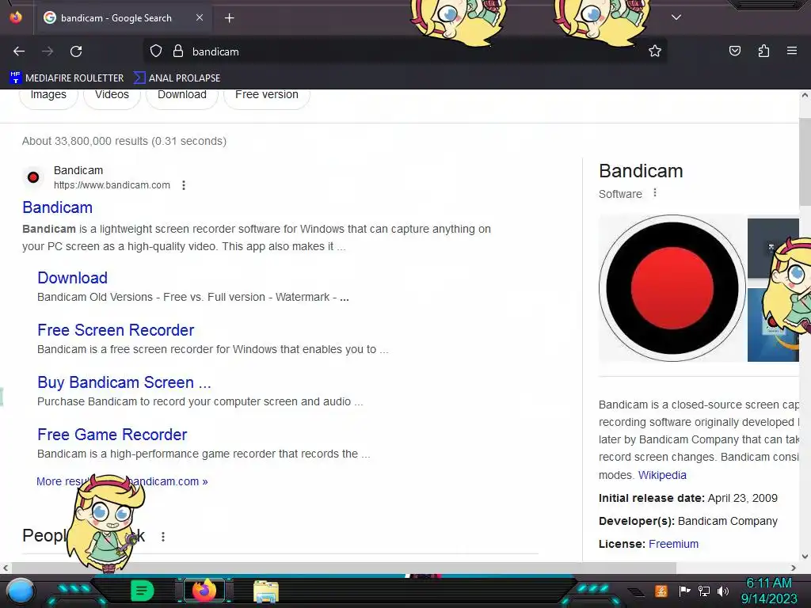This screenshot has height=608, width=811.
Task: Open Buy Bandicam Screen sitelink
Action: pos(124,382)
